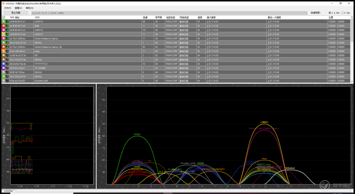Sort by the 首次搜索 column header
Image resolution: width=355 pixels, height=194 pixels.
(x=236, y=17)
